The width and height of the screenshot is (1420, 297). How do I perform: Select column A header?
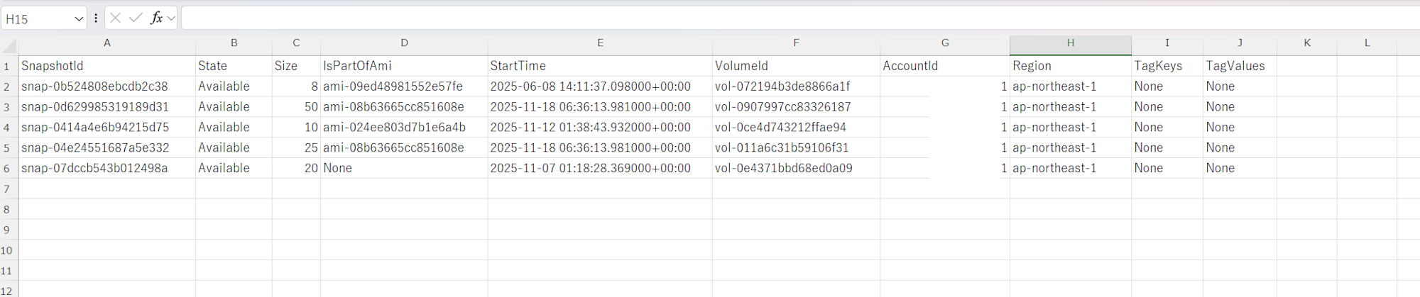click(x=106, y=43)
